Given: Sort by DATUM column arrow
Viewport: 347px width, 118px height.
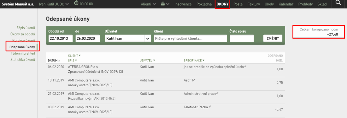Looking at the screenshot, I should pyautogui.click(x=59, y=60).
